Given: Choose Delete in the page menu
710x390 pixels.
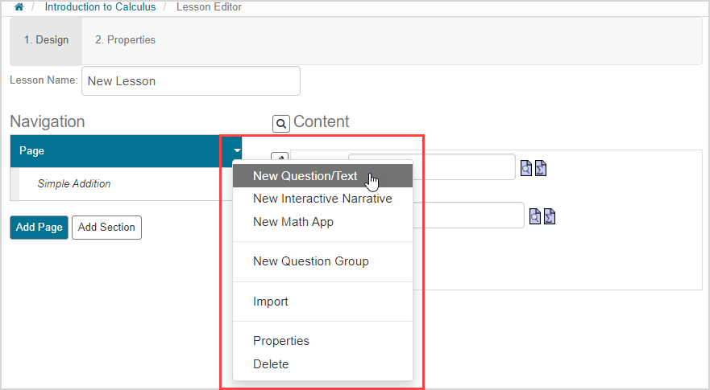Looking at the screenshot, I should pyautogui.click(x=271, y=364).
